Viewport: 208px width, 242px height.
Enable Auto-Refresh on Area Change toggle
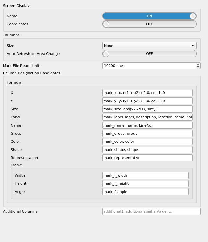(x=149, y=54)
